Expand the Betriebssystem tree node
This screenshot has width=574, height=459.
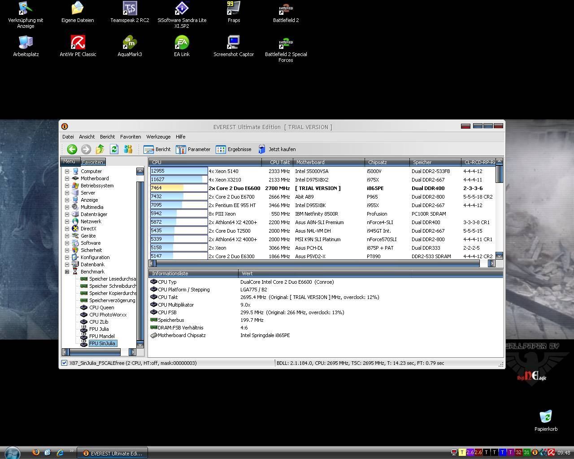click(x=67, y=186)
